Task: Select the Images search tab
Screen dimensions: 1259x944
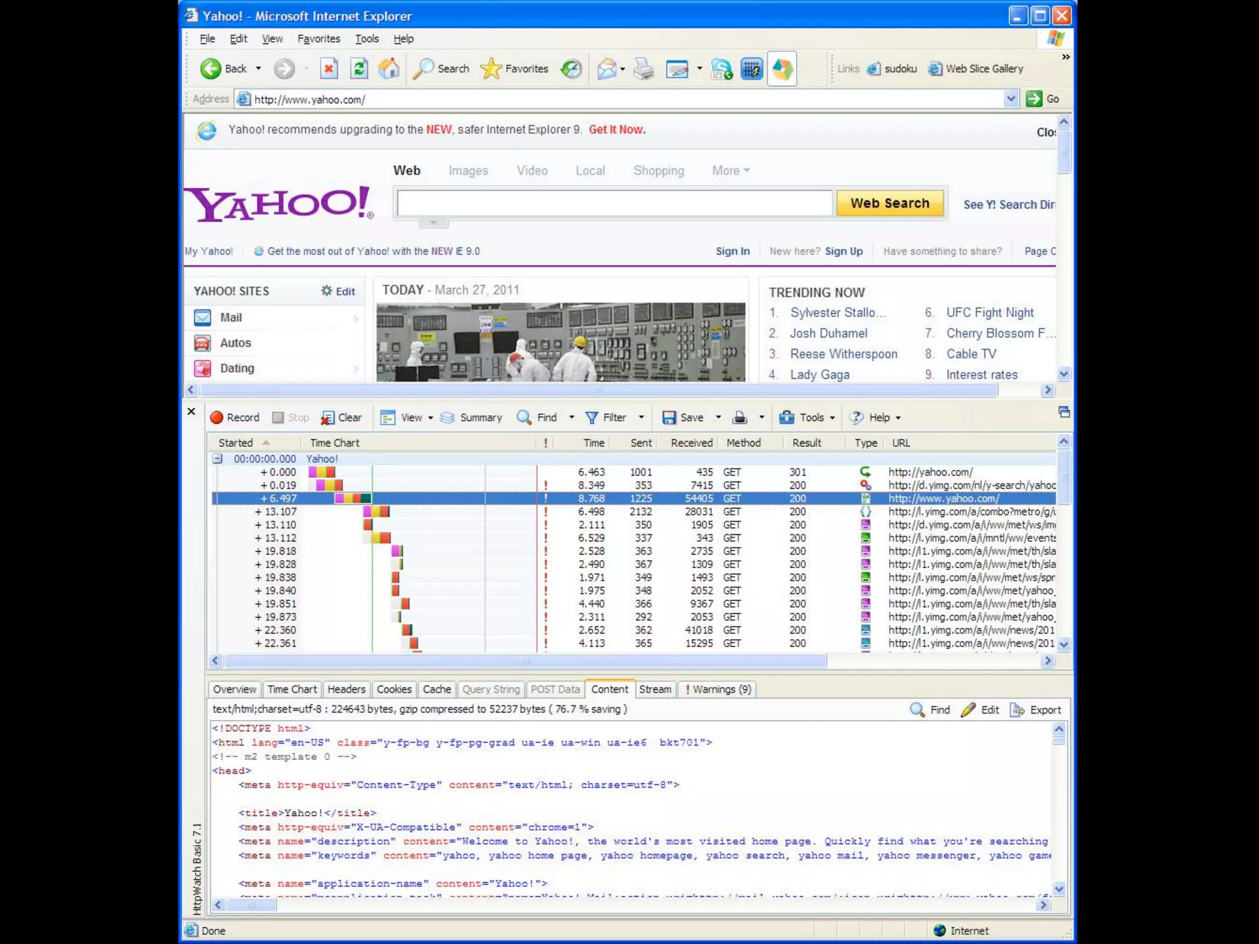Action: (468, 171)
